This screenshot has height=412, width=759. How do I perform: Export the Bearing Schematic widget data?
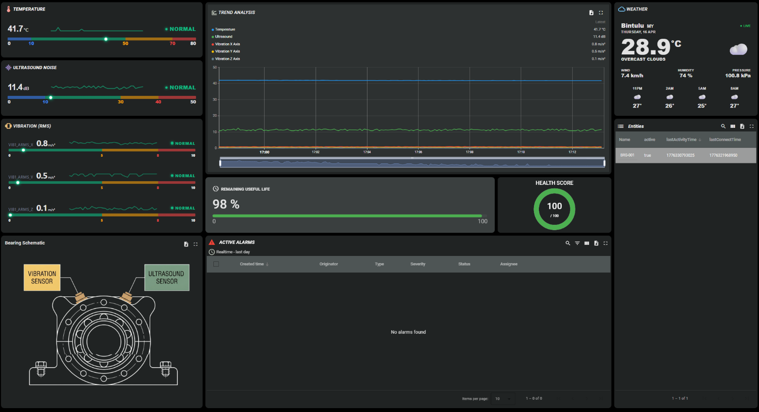click(x=186, y=244)
